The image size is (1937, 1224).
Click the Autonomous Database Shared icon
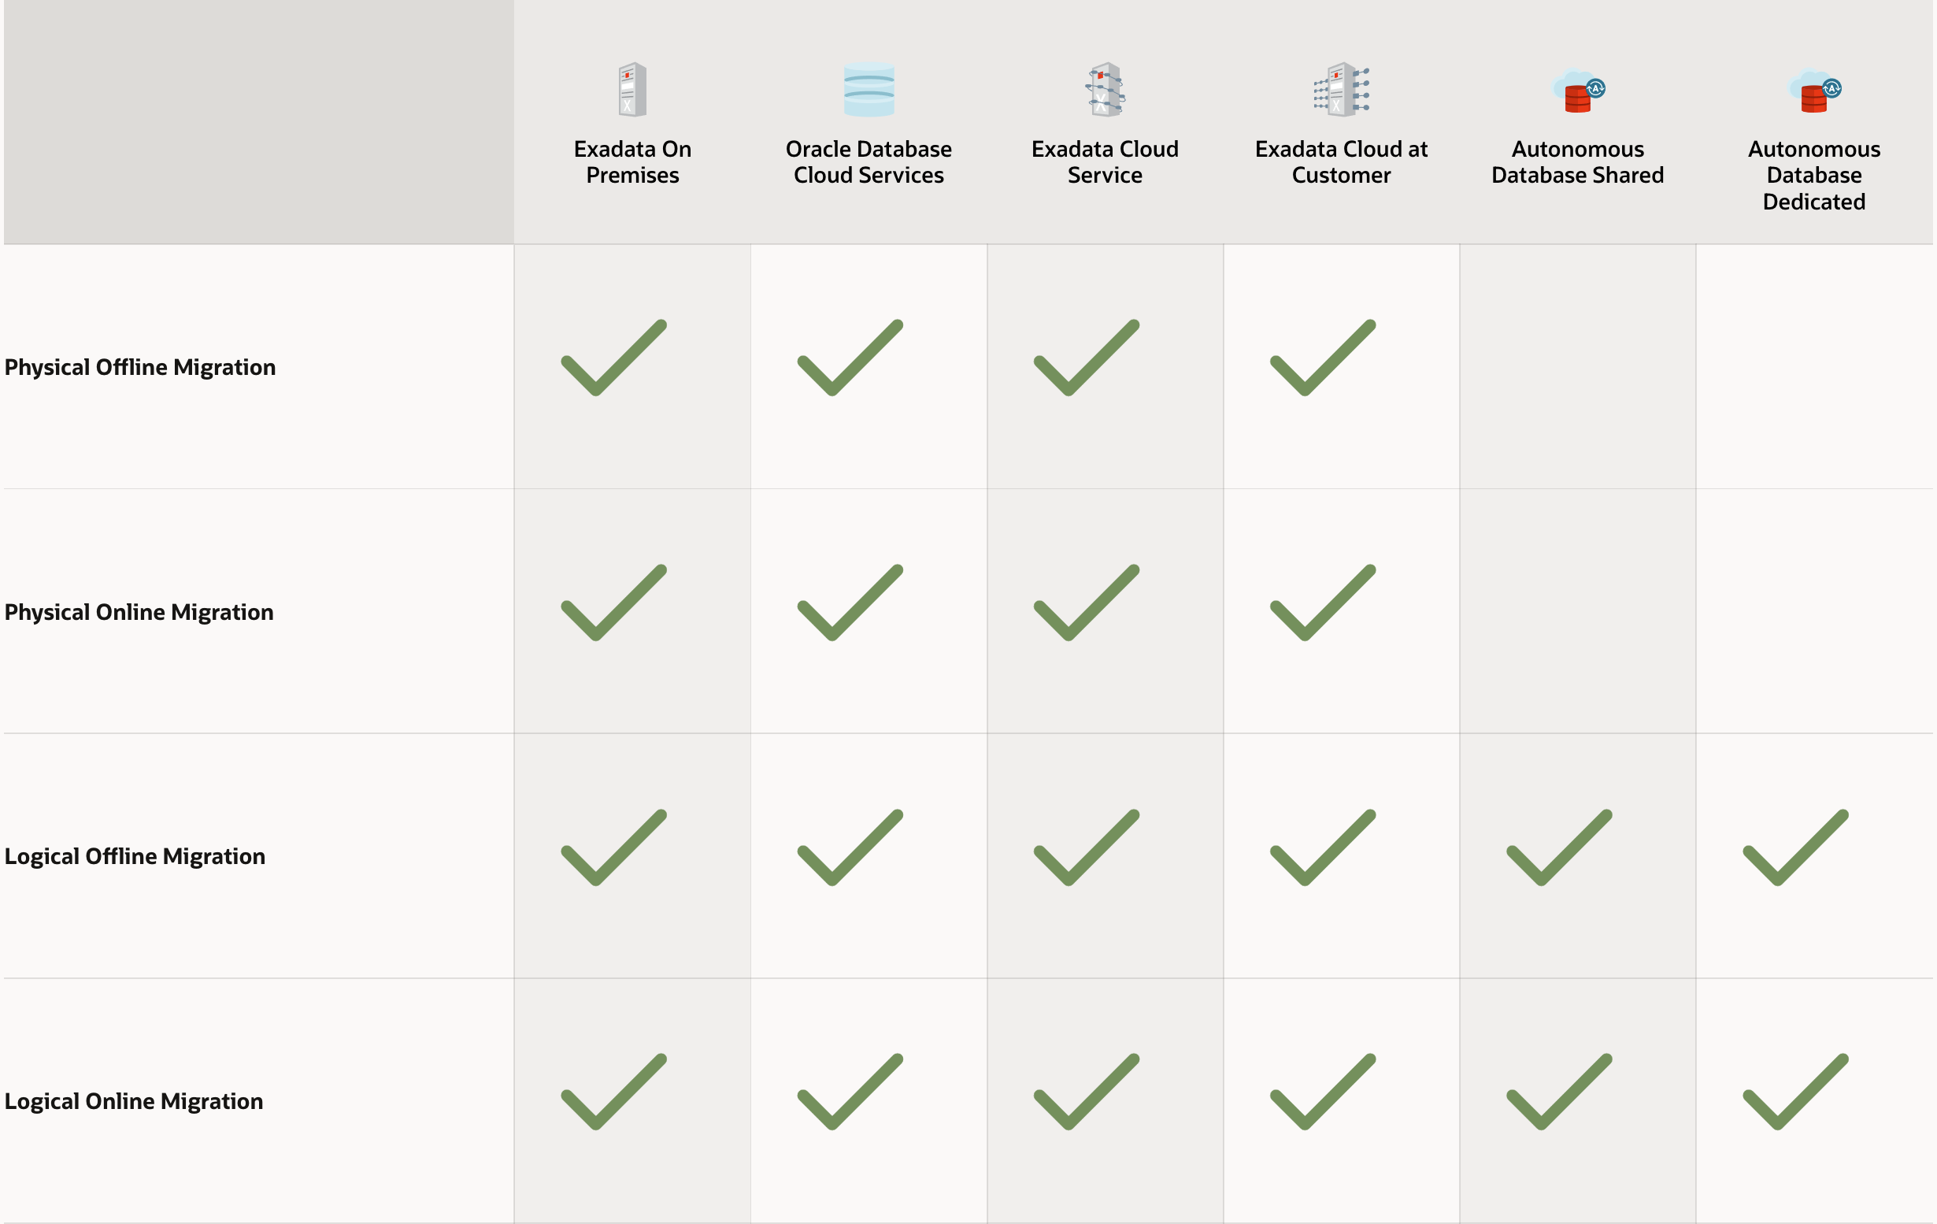(x=1578, y=91)
